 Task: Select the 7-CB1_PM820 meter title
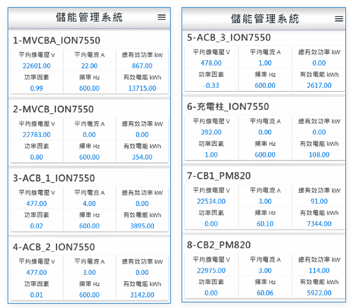219,176
